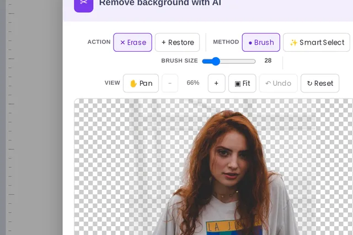This screenshot has width=353, height=235.
Task: Undo the last edit
Action: click(279, 83)
